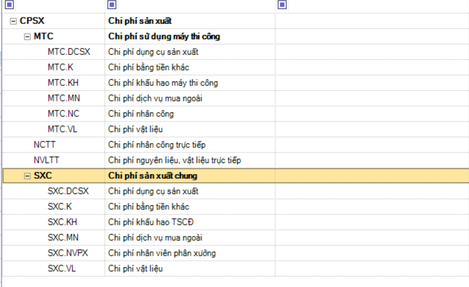The image size is (469, 287).
Task: Select the SXC.VL code
Action: pos(61,269)
